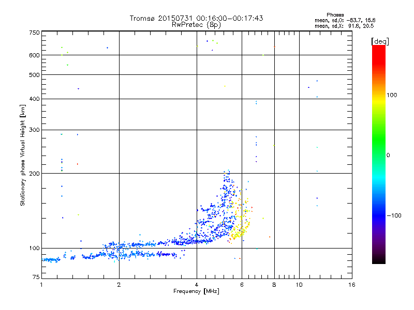Click the y-axis tick label '200'
The height and width of the screenshot is (310, 414).
click(x=34, y=174)
